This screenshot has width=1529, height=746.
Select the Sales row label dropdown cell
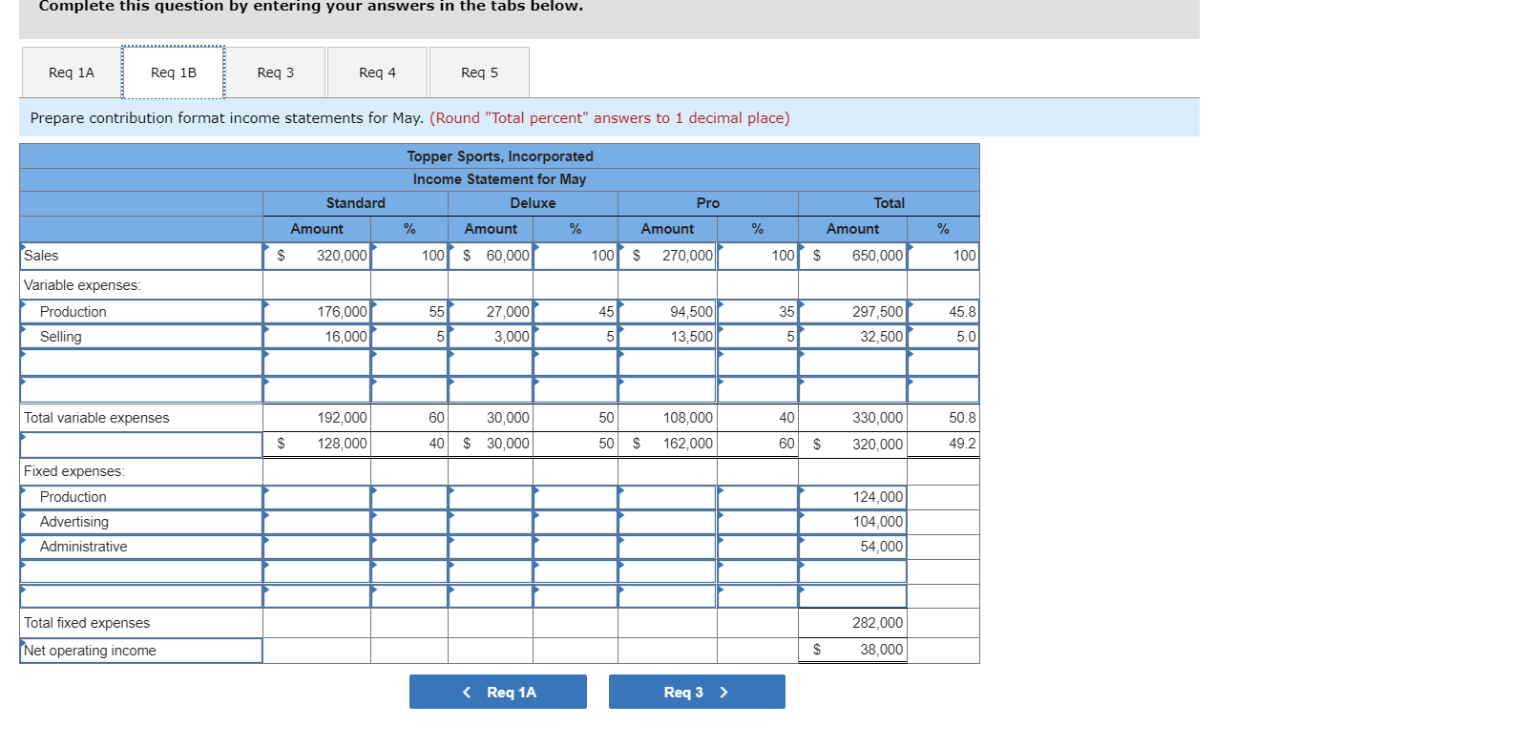[x=141, y=256]
